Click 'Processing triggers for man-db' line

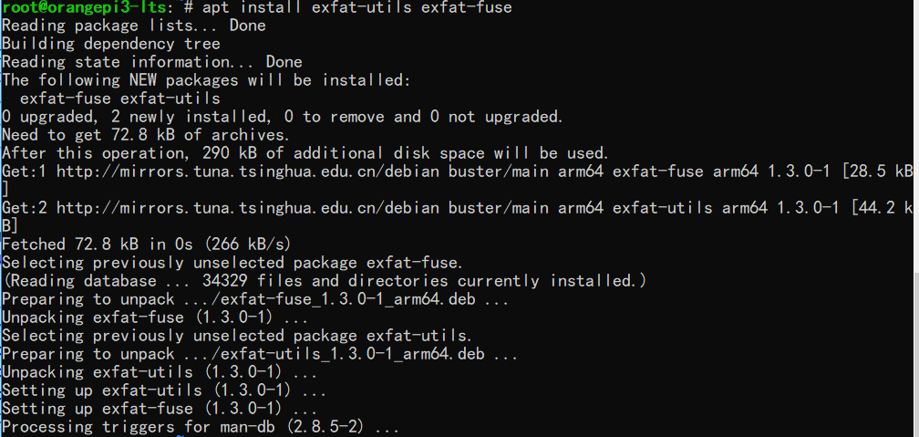click(201, 427)
